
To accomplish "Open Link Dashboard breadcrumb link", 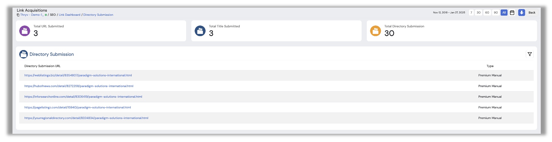I will click(x=69, y=15).
